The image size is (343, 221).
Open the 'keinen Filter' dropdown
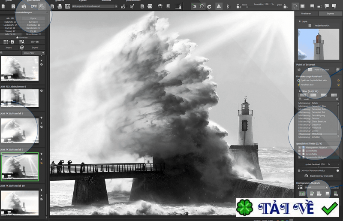click(x=33, y=53)
